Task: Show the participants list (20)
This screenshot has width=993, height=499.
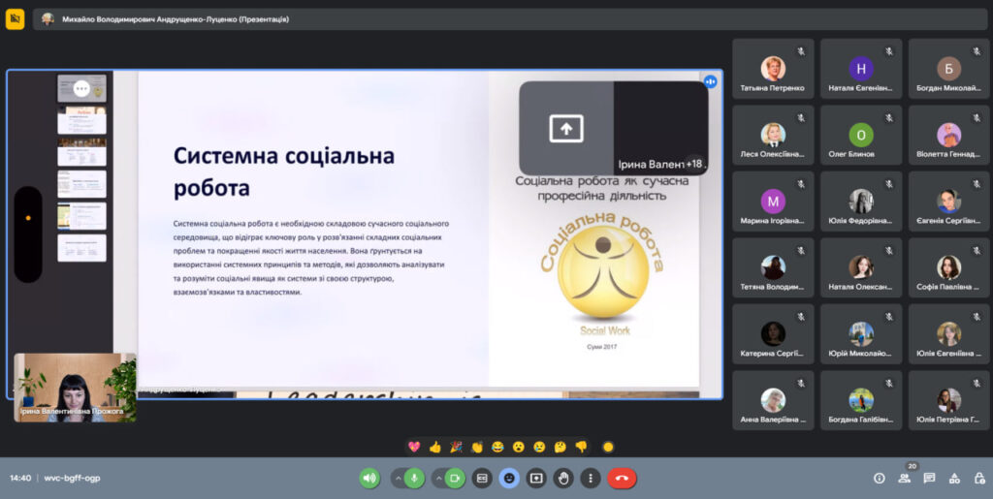Action: 905,478
